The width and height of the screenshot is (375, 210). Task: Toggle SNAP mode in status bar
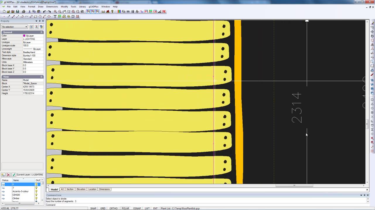click(x=93, y=208)
